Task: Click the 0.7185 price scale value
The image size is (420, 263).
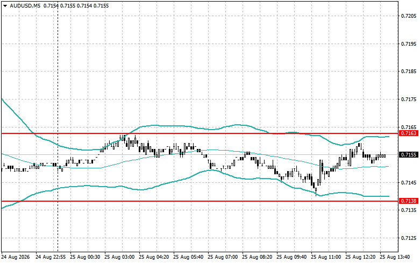Action: pyautogui.click(x=409, y=71)
